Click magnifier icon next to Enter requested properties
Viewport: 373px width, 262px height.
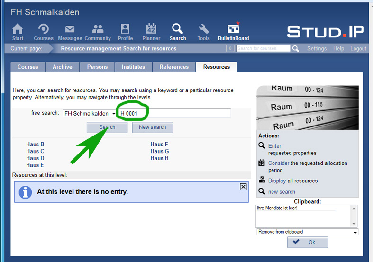click(x=262, y=145)
